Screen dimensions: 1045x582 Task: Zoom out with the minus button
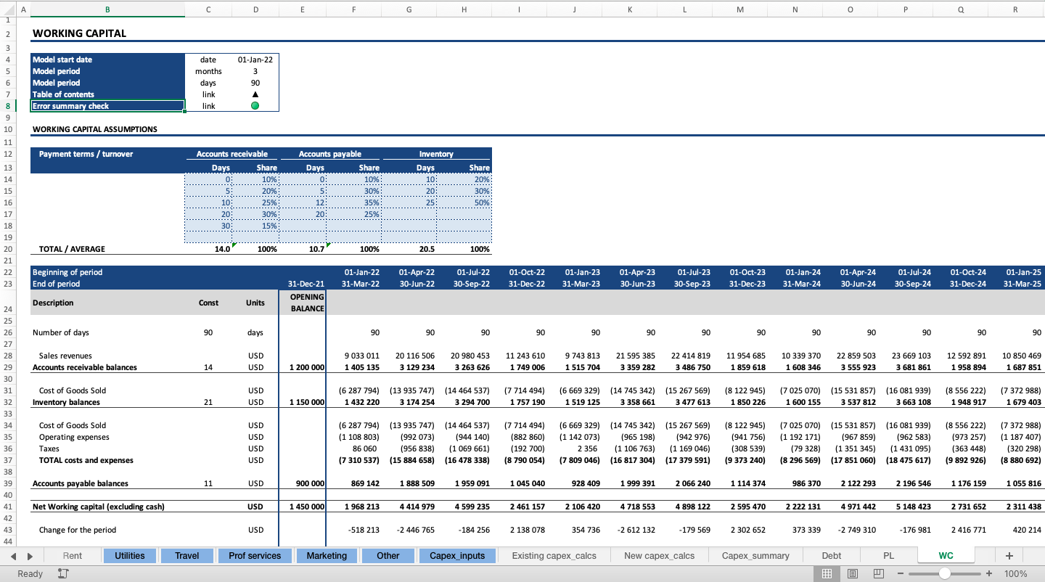pos(901,573)
